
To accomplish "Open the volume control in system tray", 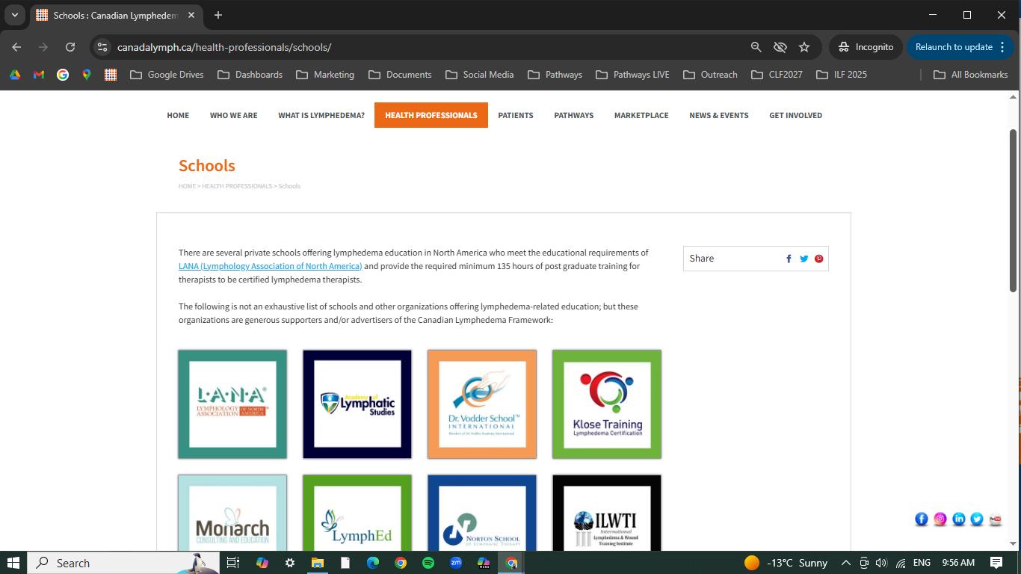I will 881,563.
